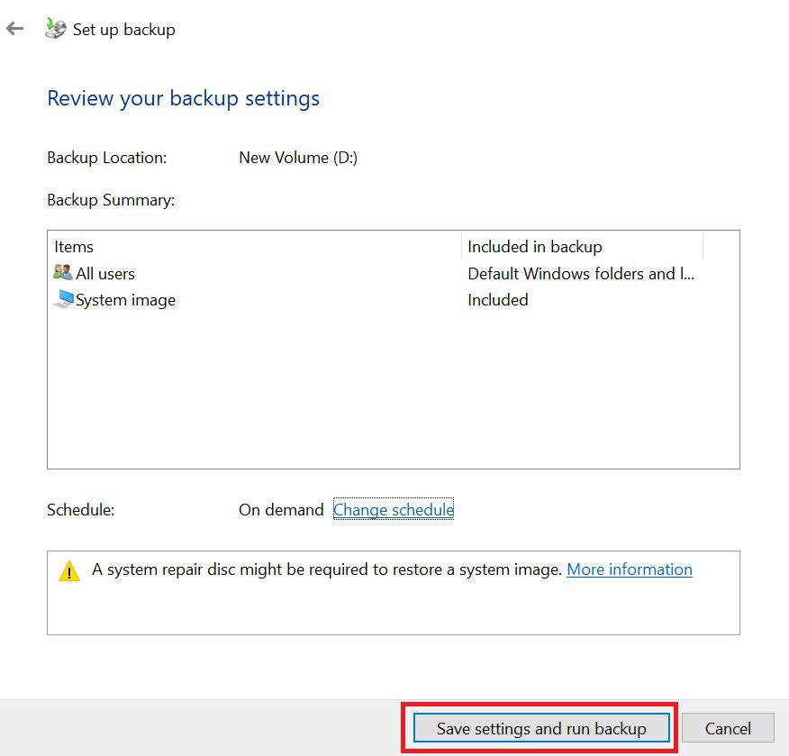Click Save settings and run backup
Viewport: 789px width, 756px height.
click(541, 728)
